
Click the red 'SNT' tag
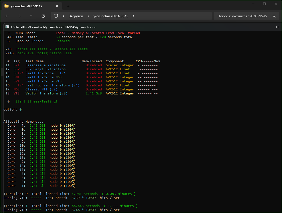tap(17, 77)
